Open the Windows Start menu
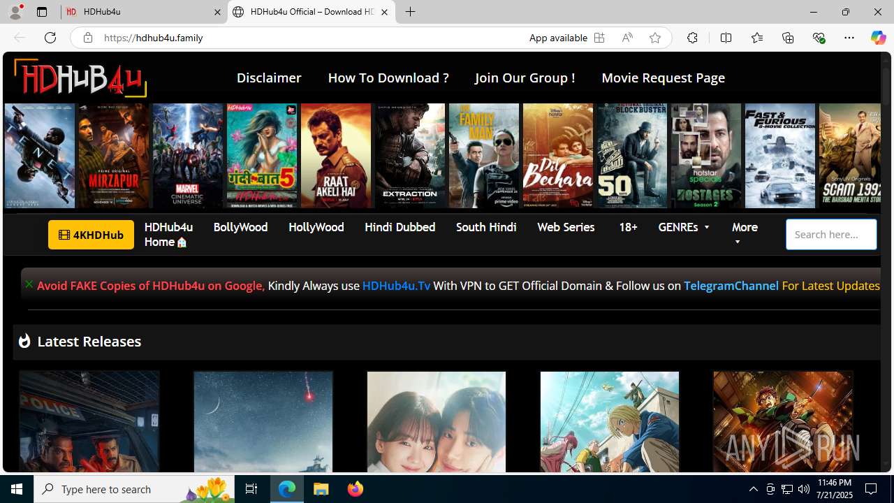This screenshot has height=503, width=894. tap(17, 489)
